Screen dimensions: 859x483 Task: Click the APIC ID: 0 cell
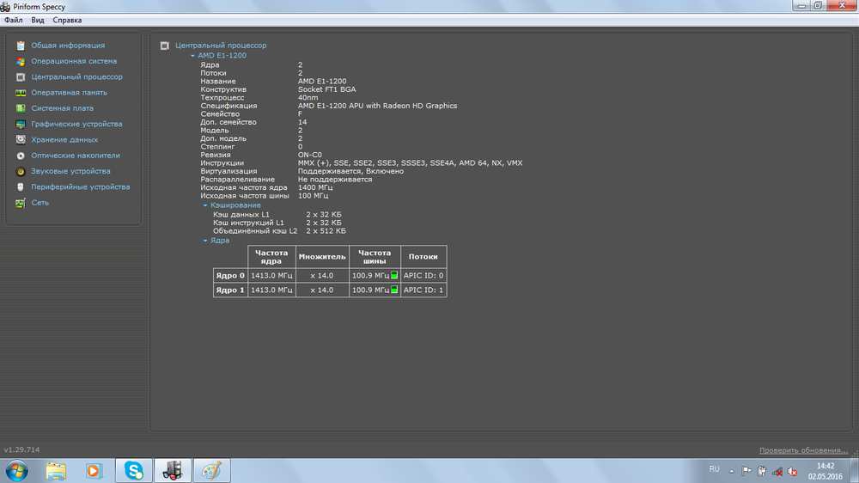pyautogui.click(x=423, y=275)
